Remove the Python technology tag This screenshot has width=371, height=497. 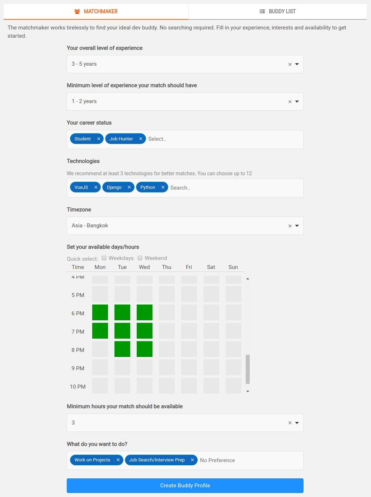pyautogui.click(x=163, y=187)
